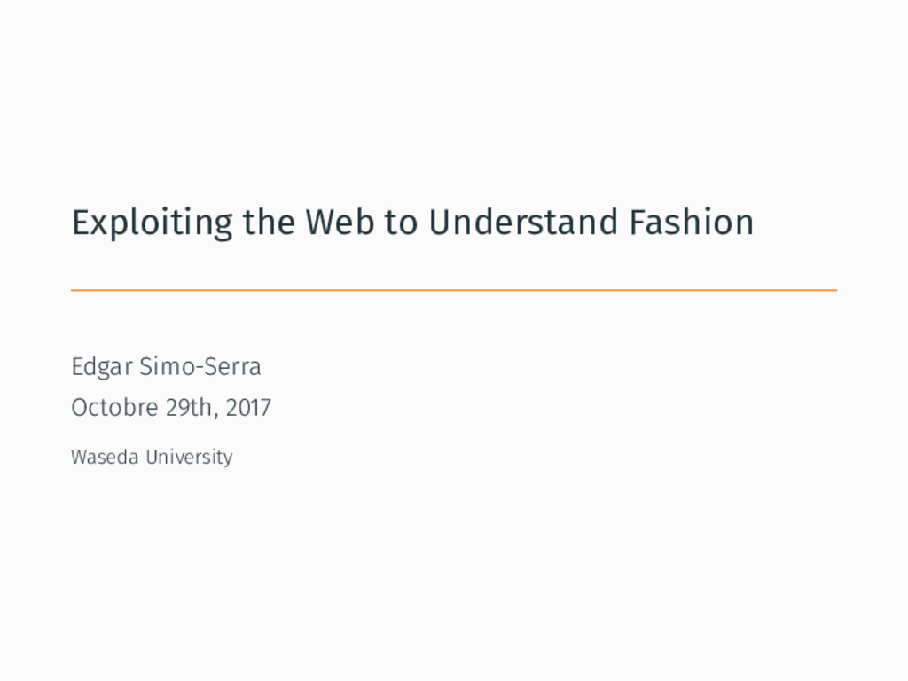Click the capital "E" starting "Exploiting"
The height and width of the screenshot is (681, 908).
point(81,223)
